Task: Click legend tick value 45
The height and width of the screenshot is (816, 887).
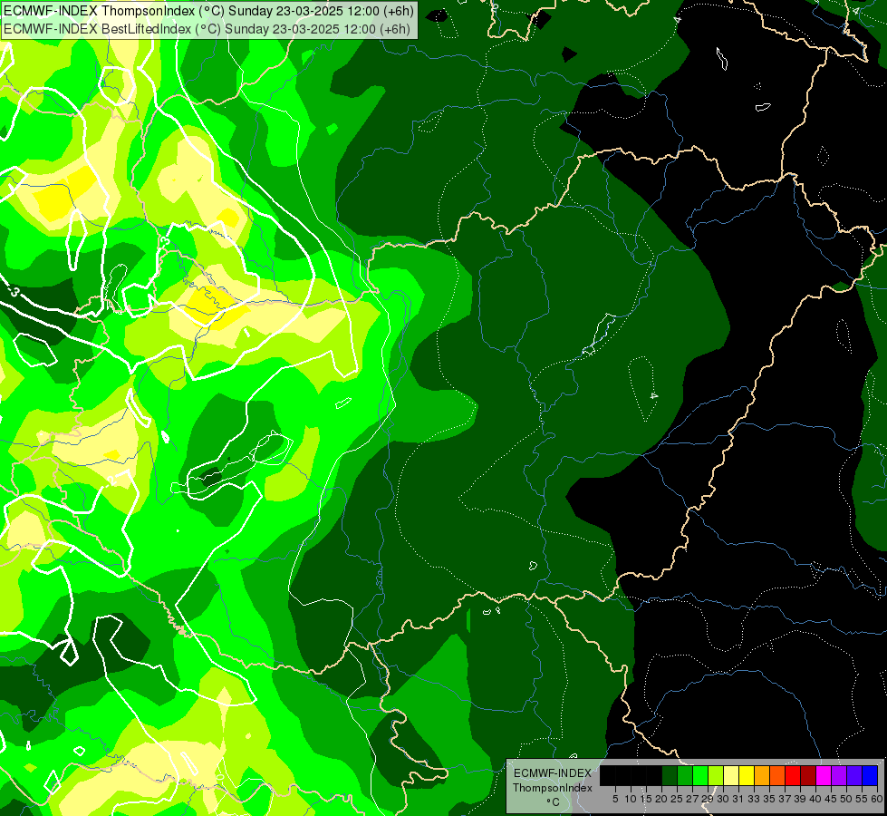Action: coord(831,799)
